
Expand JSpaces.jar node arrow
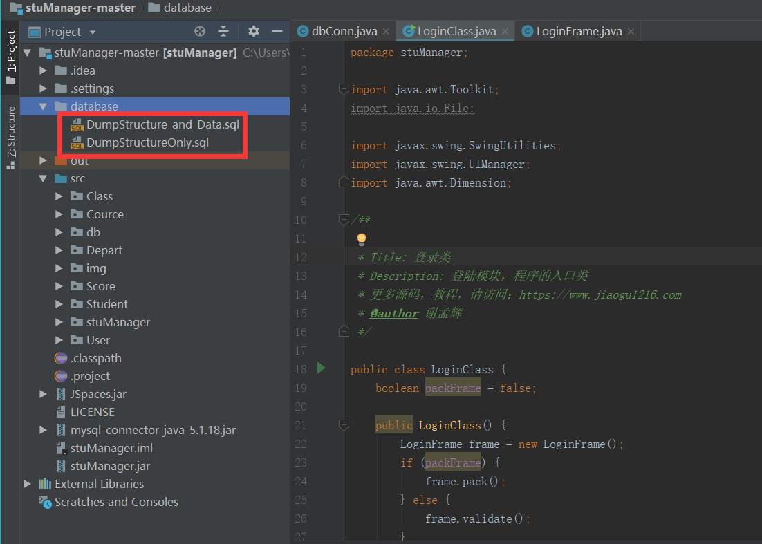click(43, 394)
